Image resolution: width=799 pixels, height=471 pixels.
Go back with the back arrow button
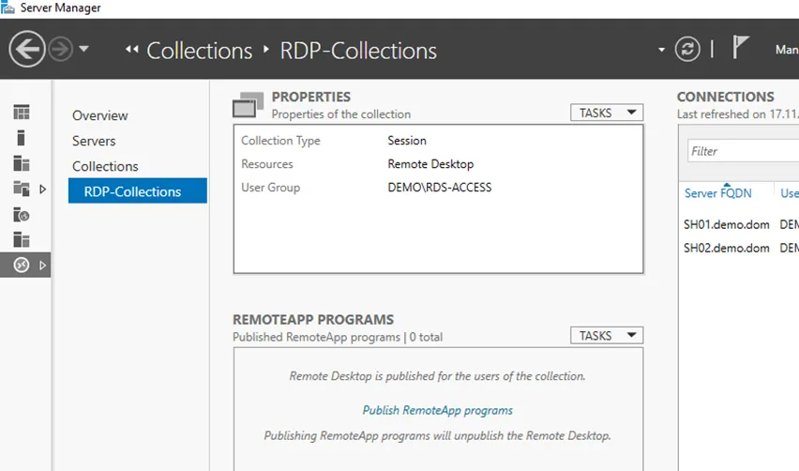[26, 50]
